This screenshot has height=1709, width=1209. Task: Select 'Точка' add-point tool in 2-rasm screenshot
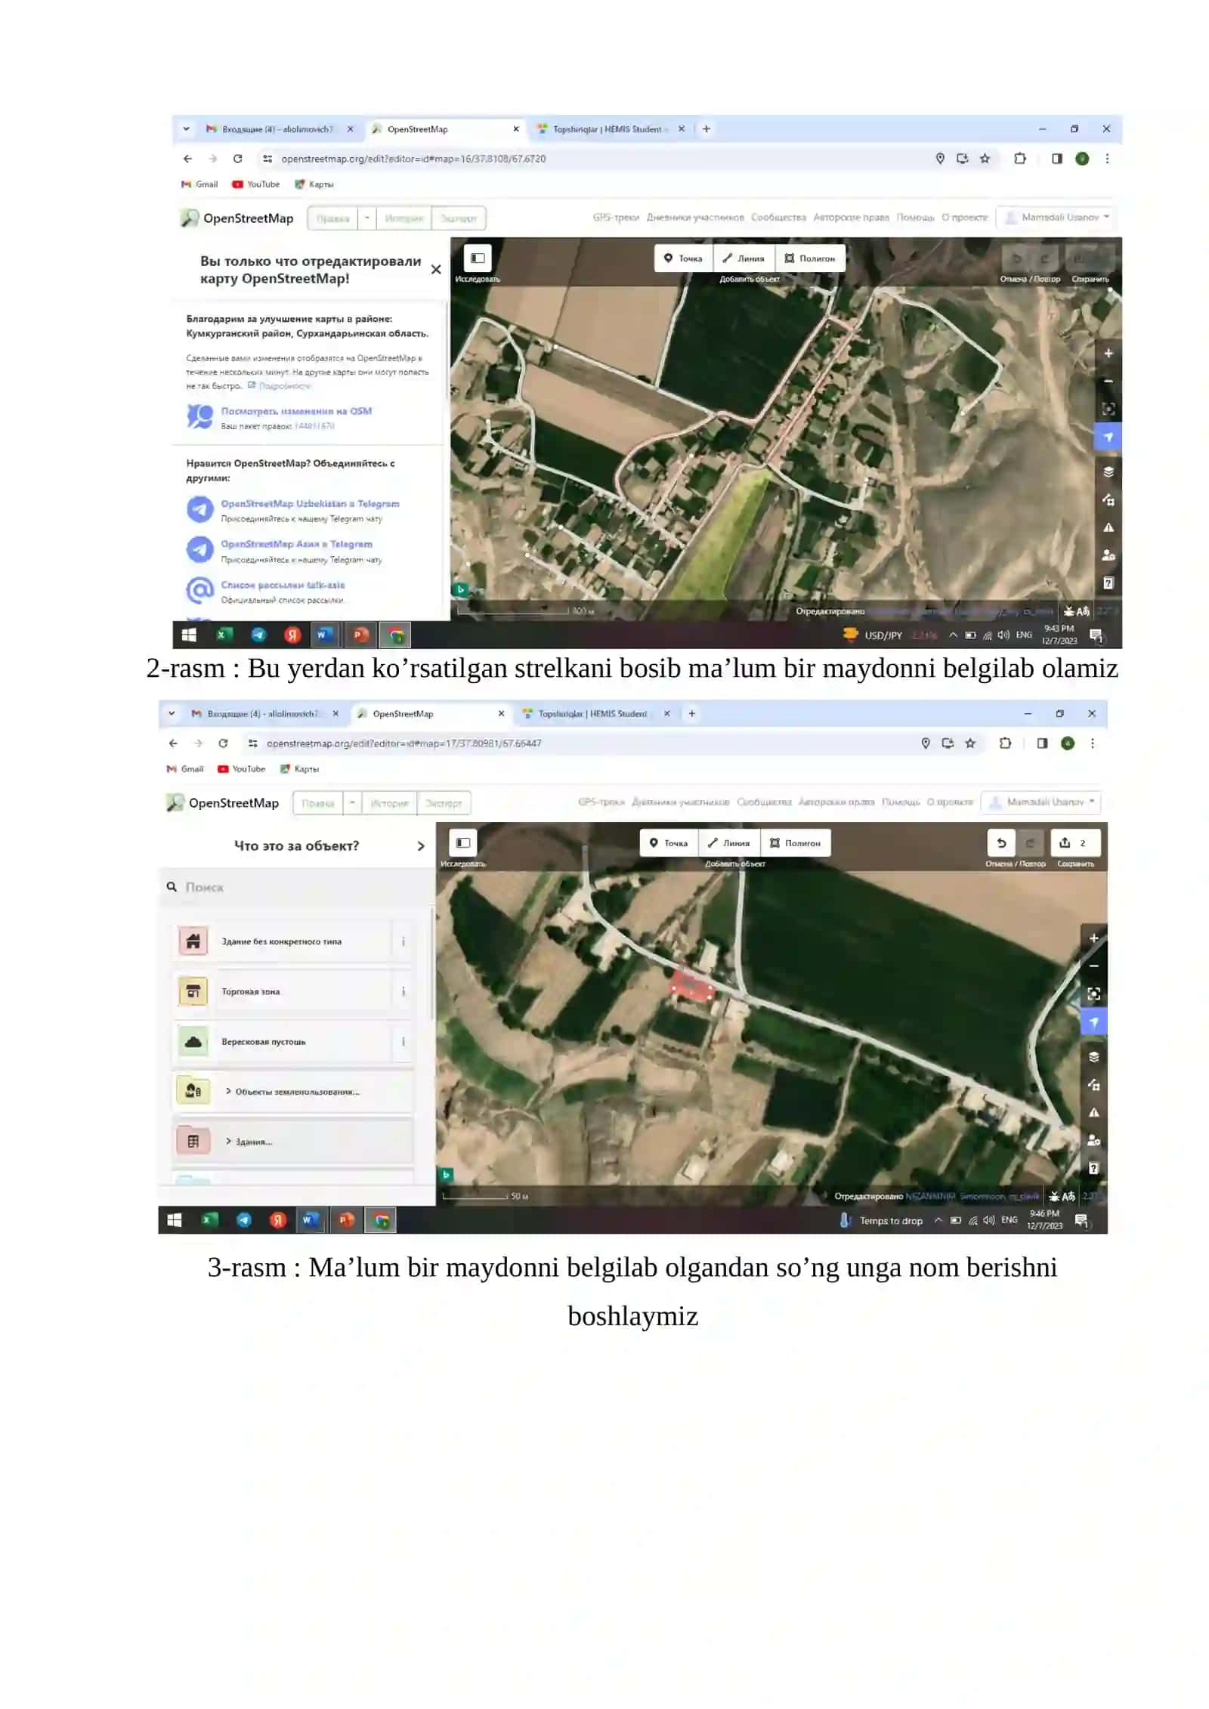coord(683,258)
